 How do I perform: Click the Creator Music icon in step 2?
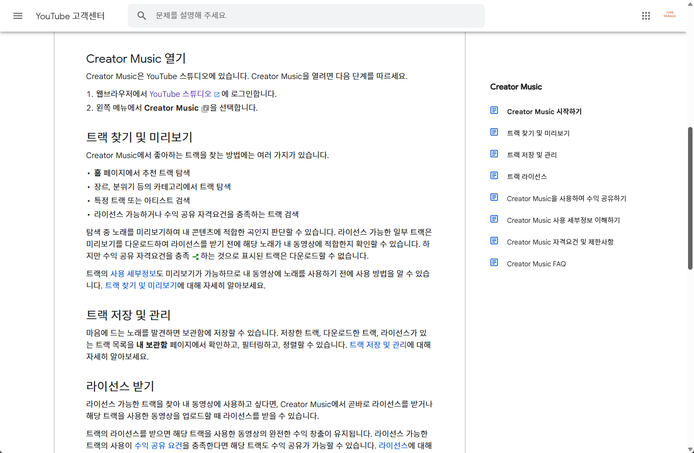pyautogui.click(x=205, y=108)
